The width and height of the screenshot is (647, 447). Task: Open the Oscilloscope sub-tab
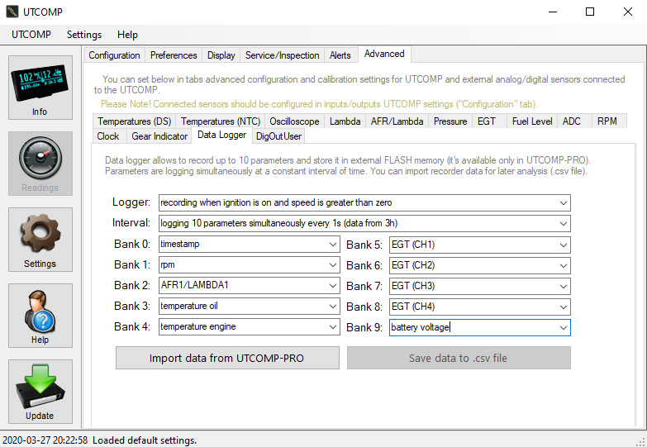point(294,121)
